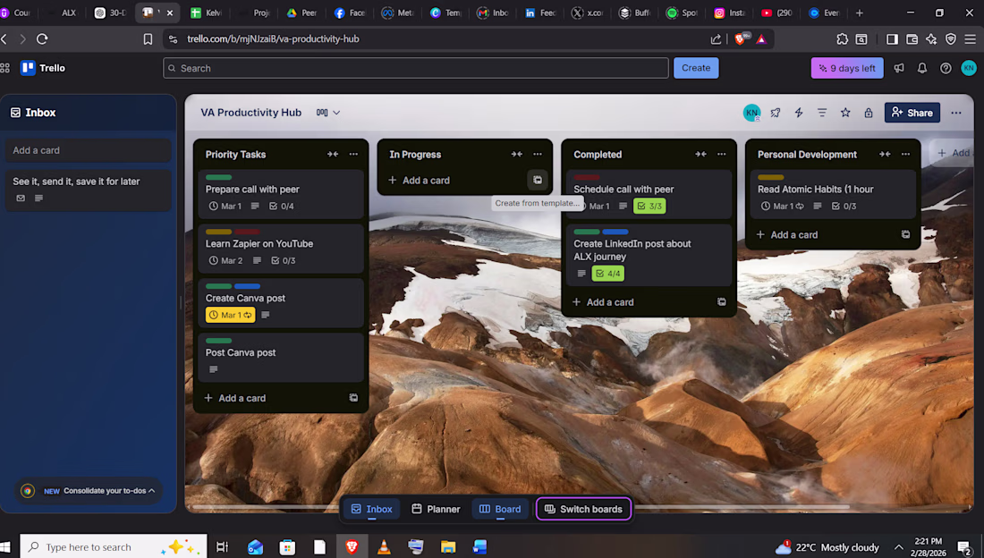This screenshot has height=558, width=984.
Task: Click the Windows taskbar search box
Action: pyautogui.click(x=113, y=546)
